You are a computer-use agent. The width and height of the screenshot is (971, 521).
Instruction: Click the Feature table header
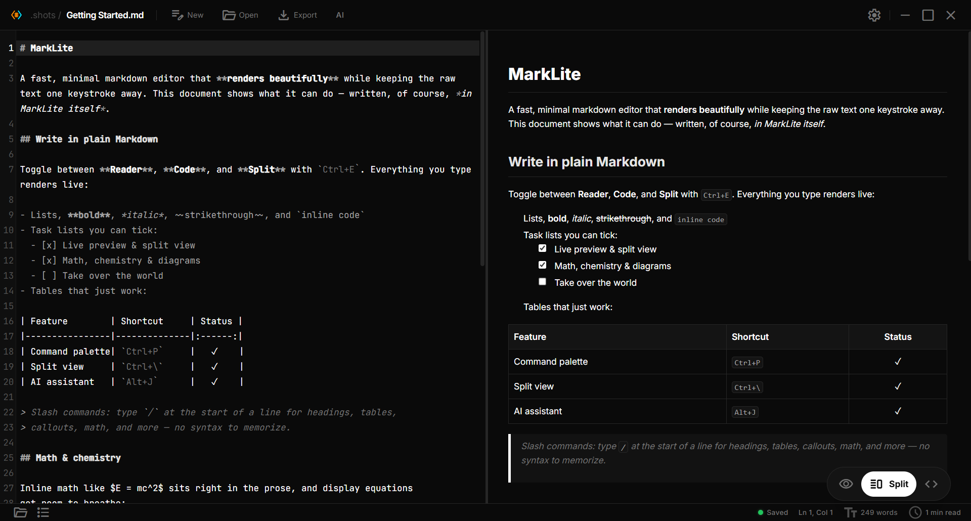617,337
